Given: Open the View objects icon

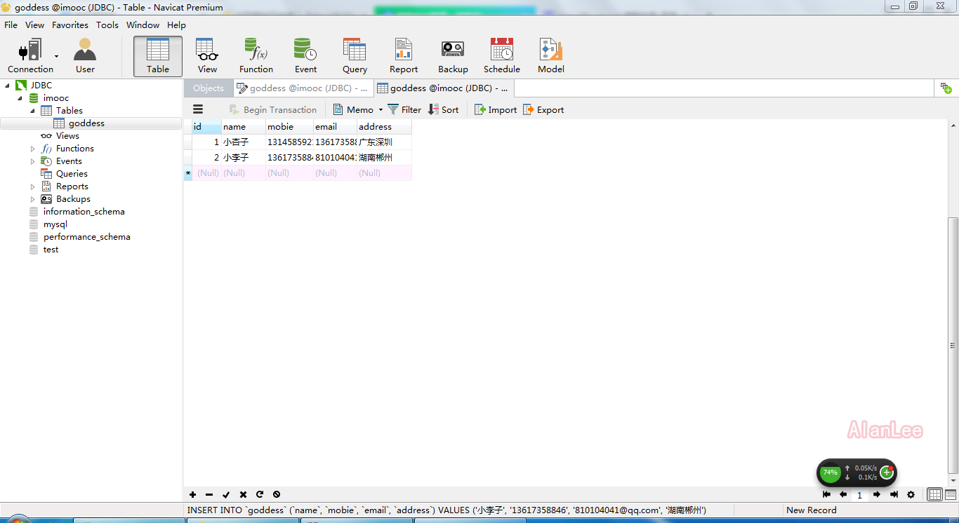Looking at the screenshot, I should pyautogui.click(x=207, y=56).
